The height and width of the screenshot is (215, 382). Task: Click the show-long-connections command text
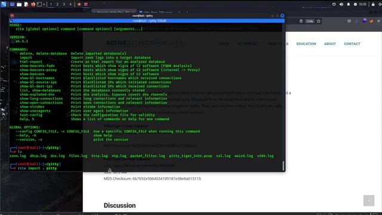click(x=41, y=99)
